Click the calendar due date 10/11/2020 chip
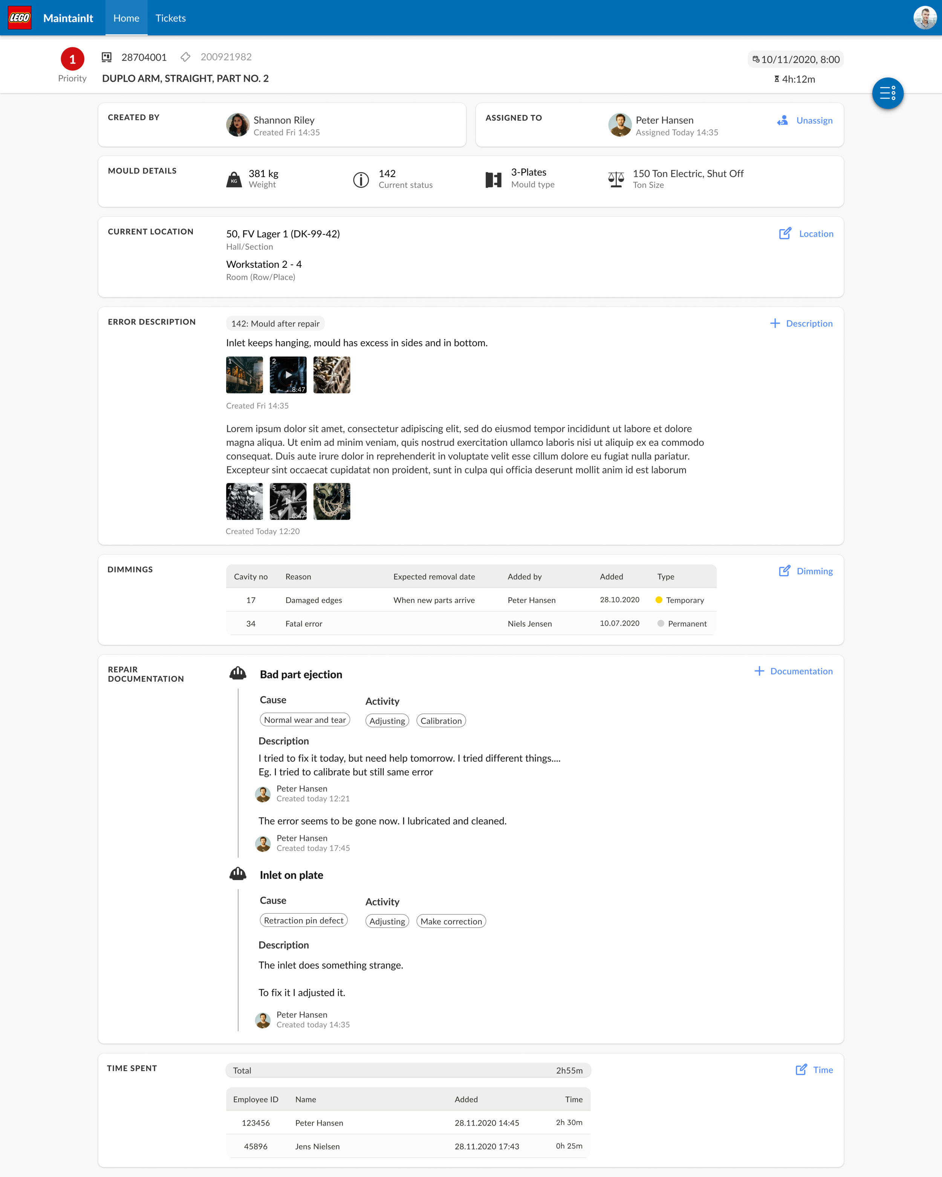 (795, 59)
